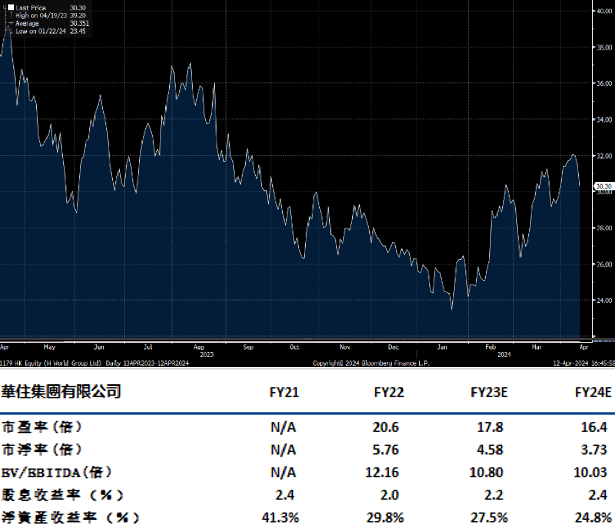The width and height of the screenshot is (615, 530).
Task: Click the Low on 01/22/24 marker icon
Action: point(11,31)
